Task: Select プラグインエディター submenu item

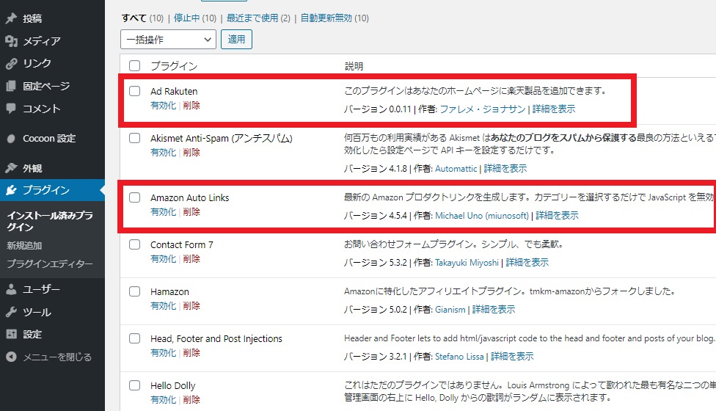Action: tap(50, 263)
